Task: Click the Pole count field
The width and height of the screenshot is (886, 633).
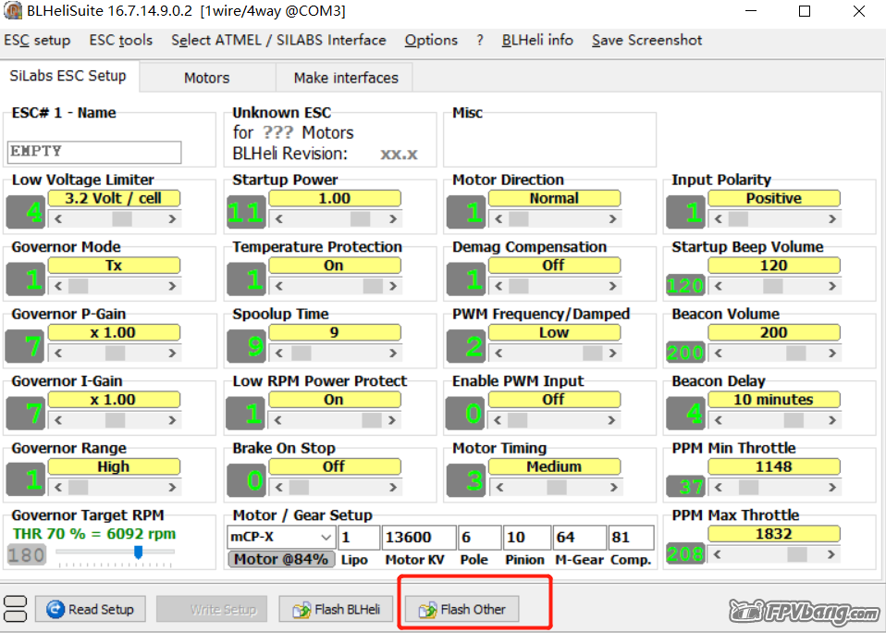Action: point(480,537)
